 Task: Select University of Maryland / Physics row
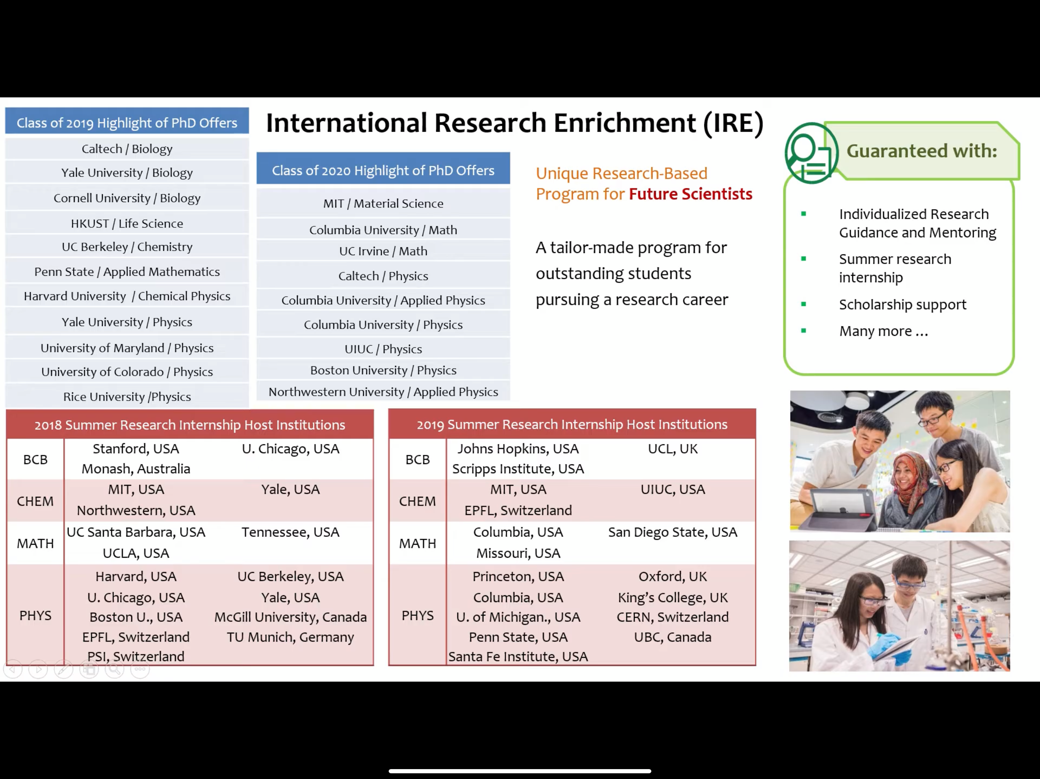click(x=127, y=348)
